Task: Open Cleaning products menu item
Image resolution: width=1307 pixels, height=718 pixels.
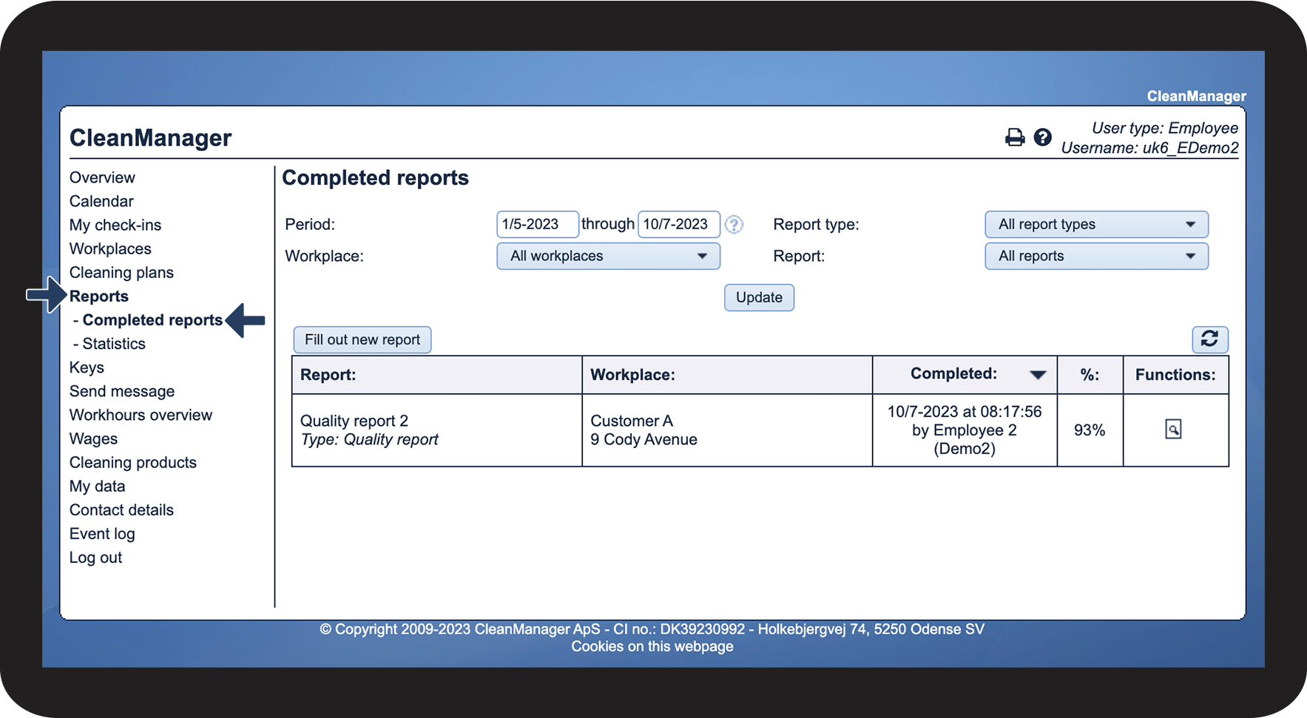Action: pos(133,463)
